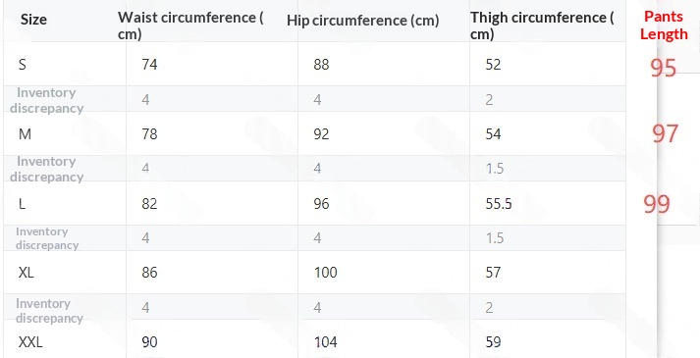Select pants length value 95
The height and width of the screenshot is (358, 700).
(664, 69)
